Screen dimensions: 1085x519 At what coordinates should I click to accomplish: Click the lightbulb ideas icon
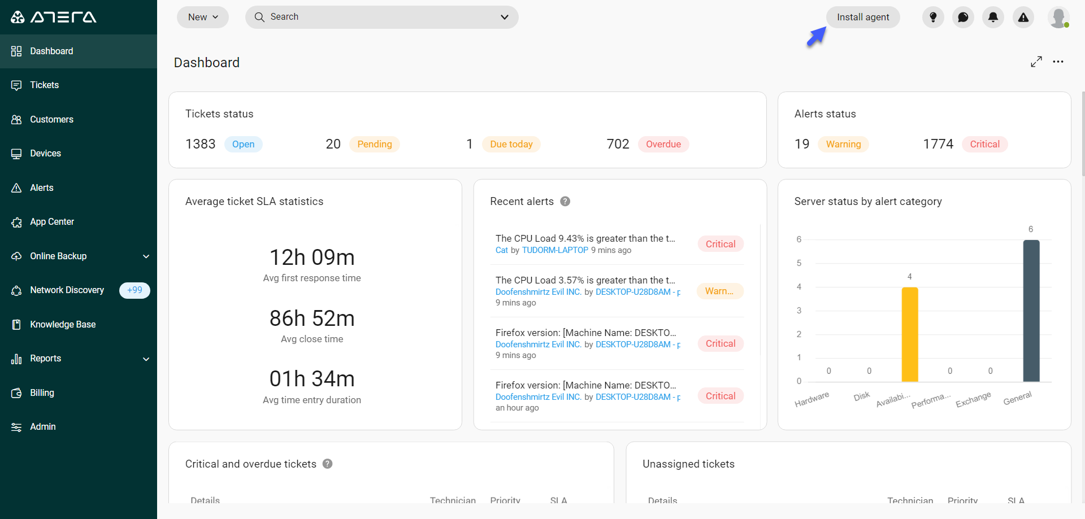[x=933, y=18]
